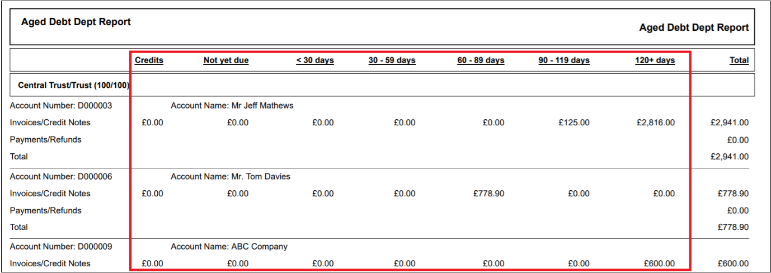
Task: Select Account Name Mr Jeff Mathews
Action: coord(232,105)
